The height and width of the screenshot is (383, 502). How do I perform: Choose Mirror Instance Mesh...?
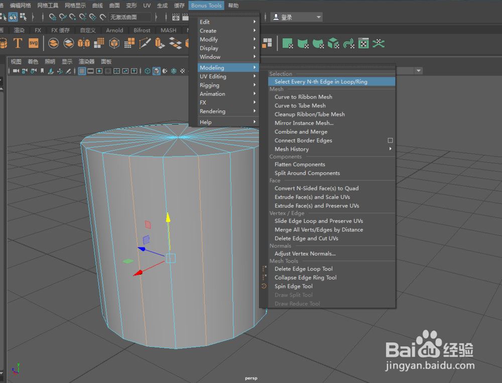(x=332, y=123)
